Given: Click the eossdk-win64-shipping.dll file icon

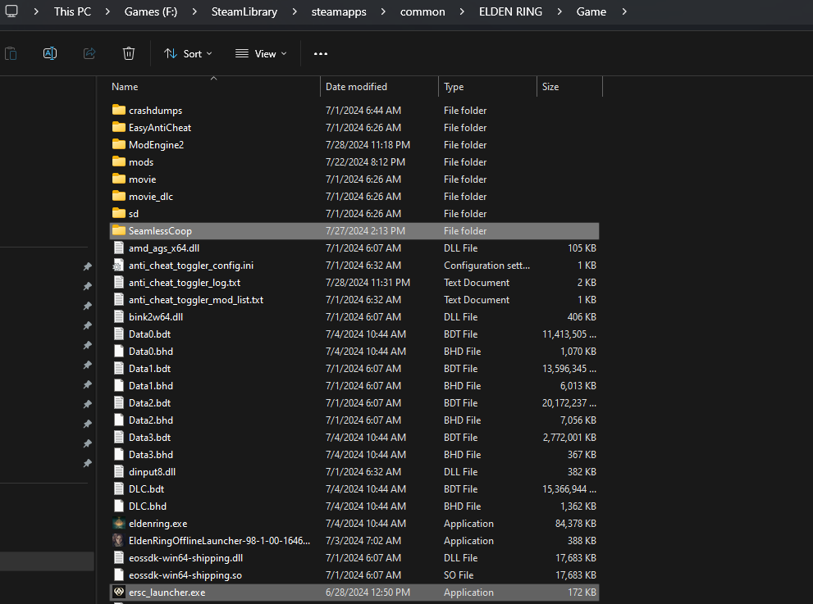Looking at the screenshot, I should click(119, 557).
